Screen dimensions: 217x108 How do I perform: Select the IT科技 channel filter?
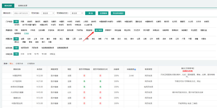coord(33,30)
